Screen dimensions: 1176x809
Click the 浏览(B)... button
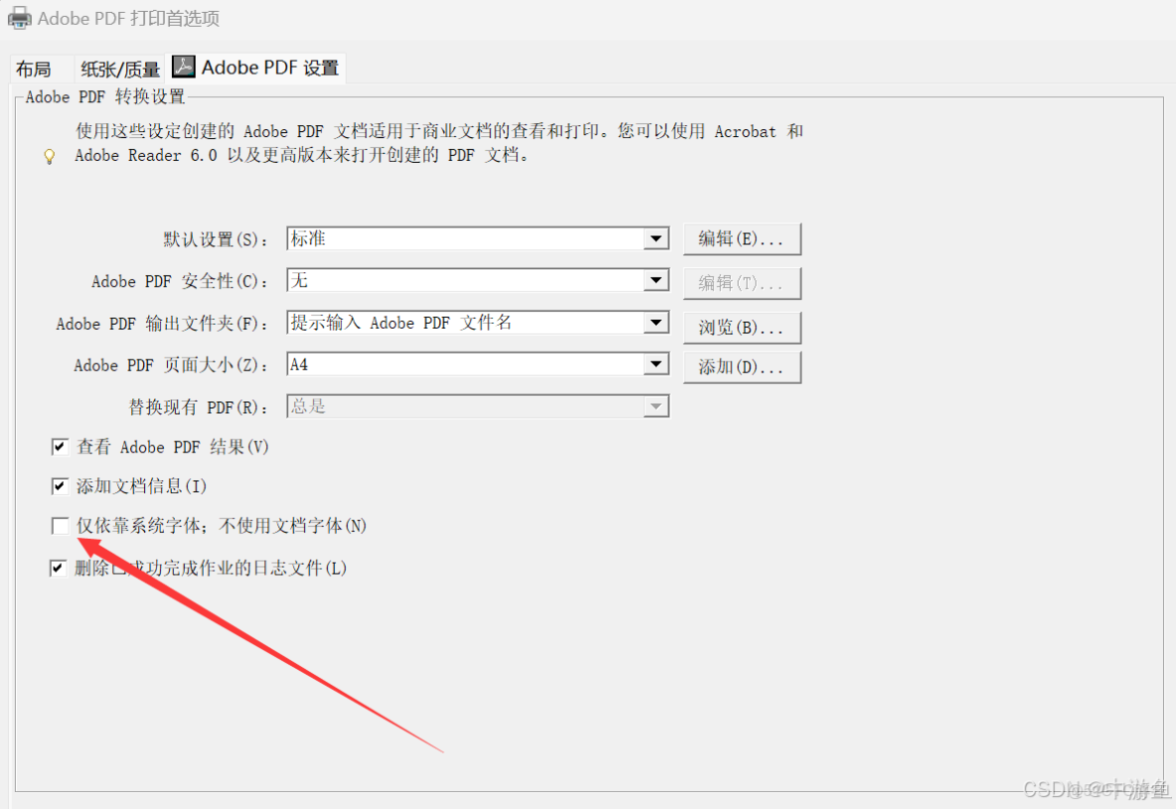pyautogui.click(x=742, y=328)
